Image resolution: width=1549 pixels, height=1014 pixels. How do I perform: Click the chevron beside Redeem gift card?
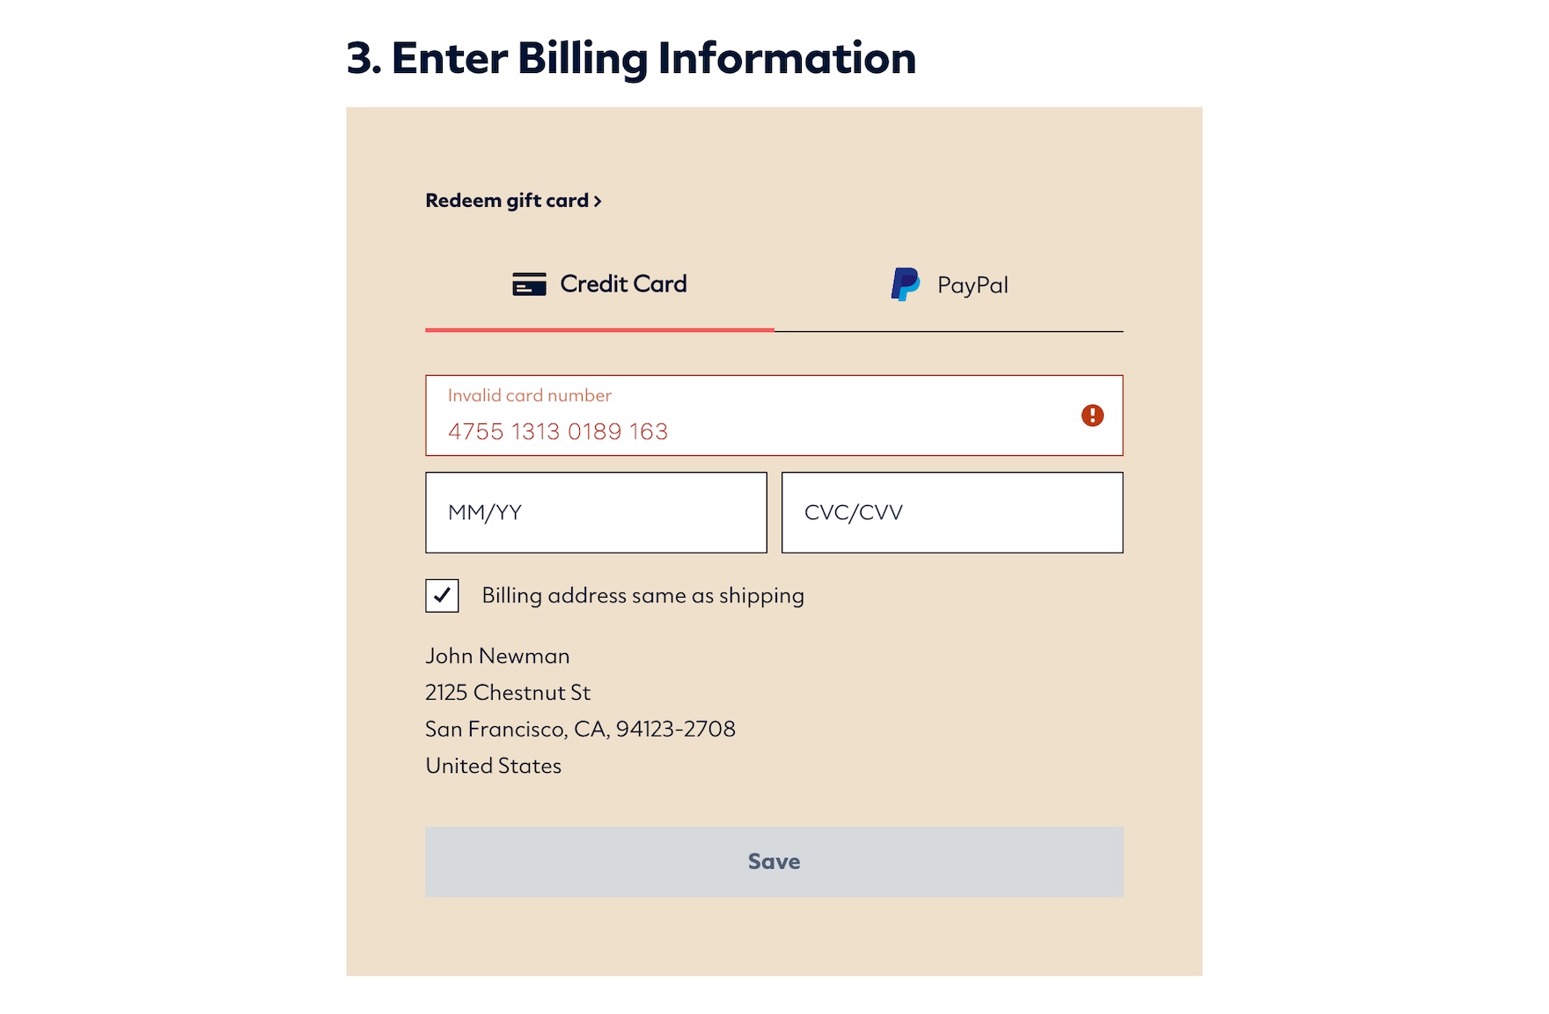pyautogui.click(x=598, y=202)
